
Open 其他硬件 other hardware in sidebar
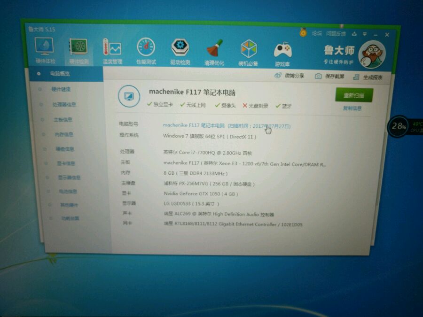pos(69,205)
